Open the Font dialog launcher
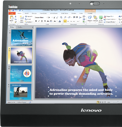The height and width of the screenshot is (127, 122). point(62,24)
